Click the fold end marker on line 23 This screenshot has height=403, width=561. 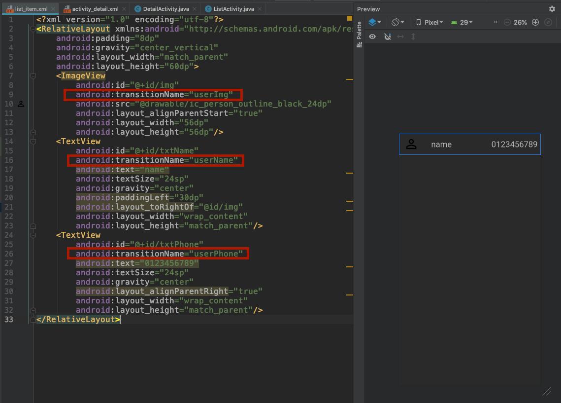33,226
